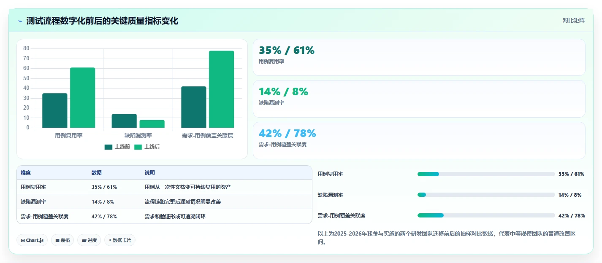Screen dimensions: 602x263
Task: Click the 14% / 8% data card
Action: coord(419,99)
